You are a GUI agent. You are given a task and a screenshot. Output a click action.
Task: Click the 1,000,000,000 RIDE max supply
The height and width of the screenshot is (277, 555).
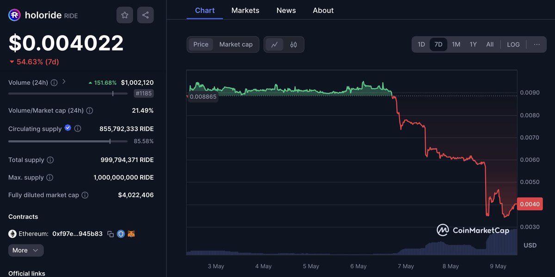click(123, 178)
